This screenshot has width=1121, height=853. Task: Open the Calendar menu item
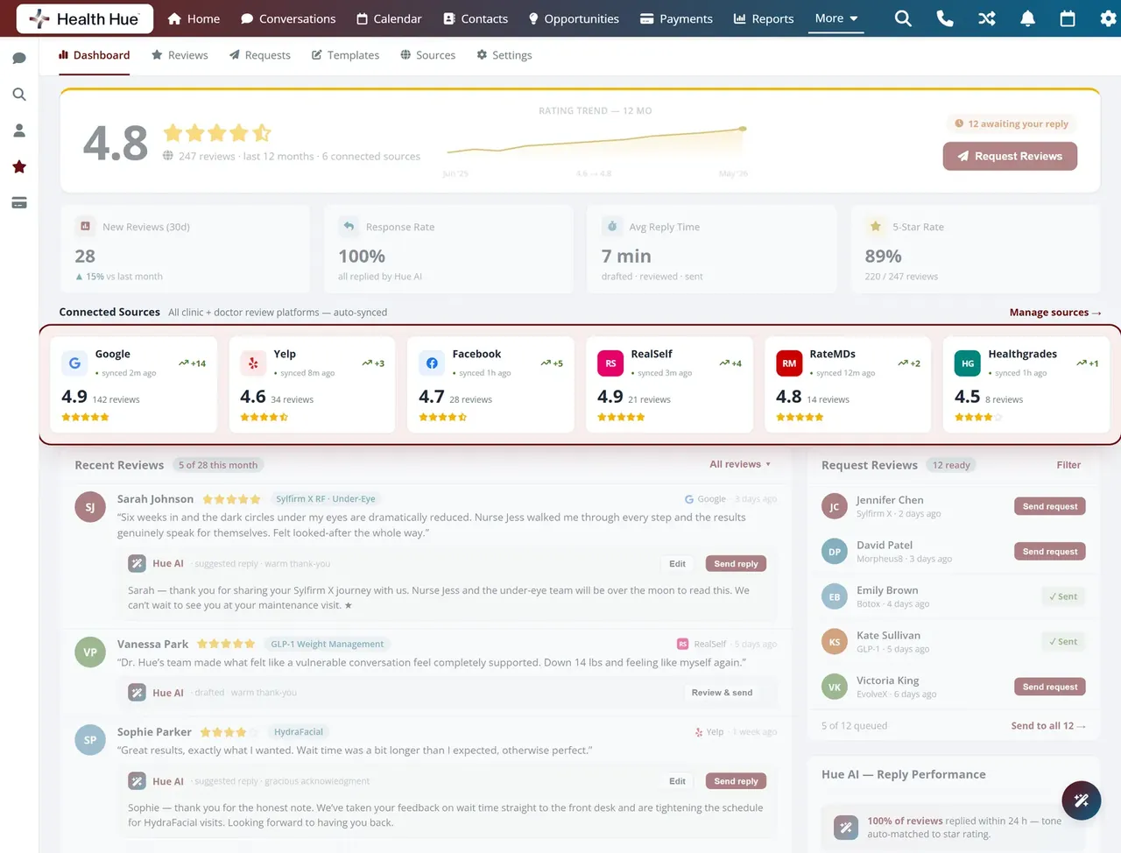[x=389, y=18]
